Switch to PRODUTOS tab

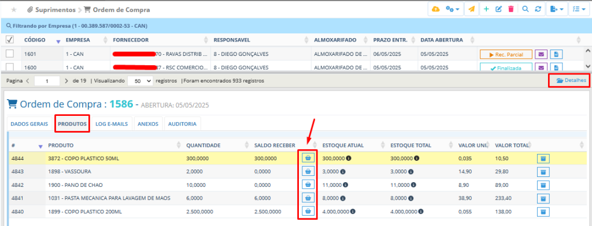click(72, 124)
